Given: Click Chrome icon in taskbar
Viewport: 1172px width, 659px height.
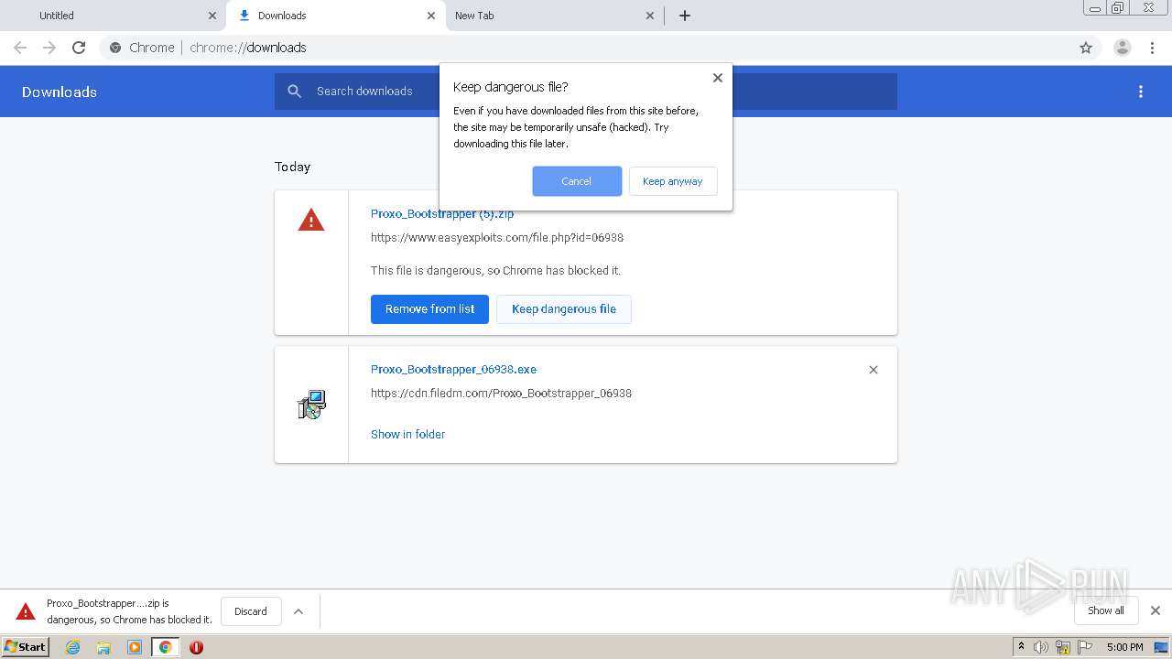Looking at the screenshot, I should pyautogui.click(x=166, y=647).
